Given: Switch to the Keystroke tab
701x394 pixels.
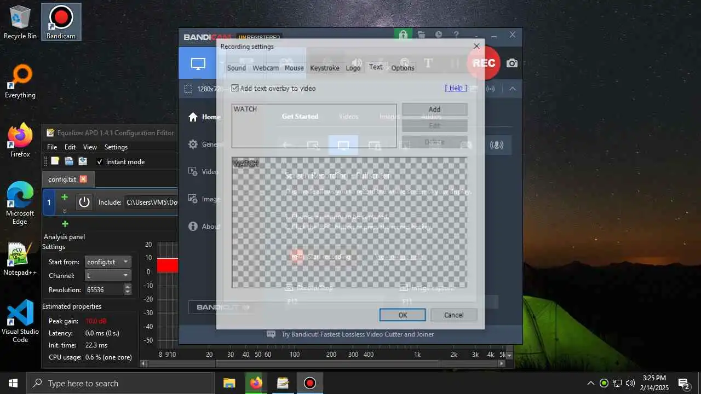Looking at the screenshot, I should (x=325, y=68).
